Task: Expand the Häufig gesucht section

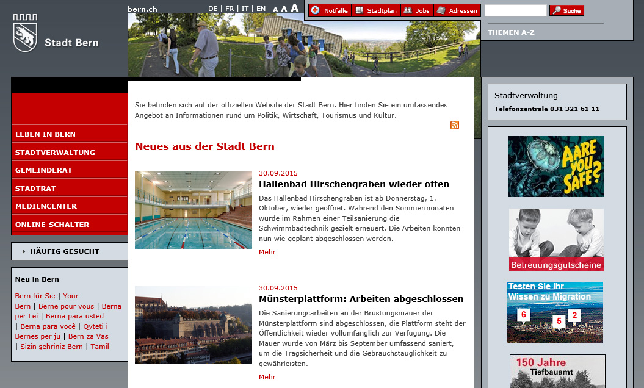Action: 70,251
